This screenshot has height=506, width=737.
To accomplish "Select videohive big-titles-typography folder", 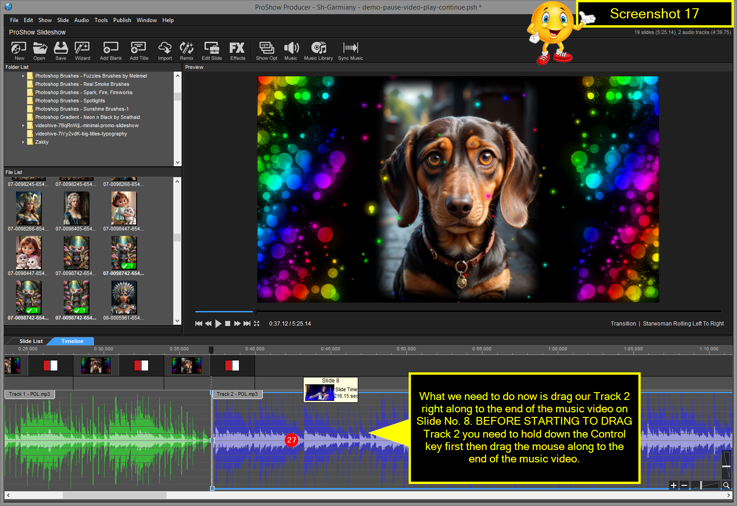I will [x=81, y=134].
